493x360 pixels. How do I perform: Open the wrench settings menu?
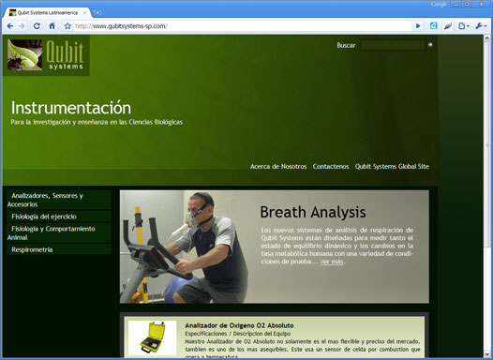481,26
